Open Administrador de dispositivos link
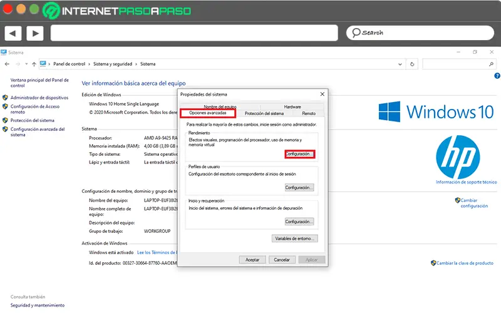The height and width of the screenshot is (313, 501). [39, 98]
